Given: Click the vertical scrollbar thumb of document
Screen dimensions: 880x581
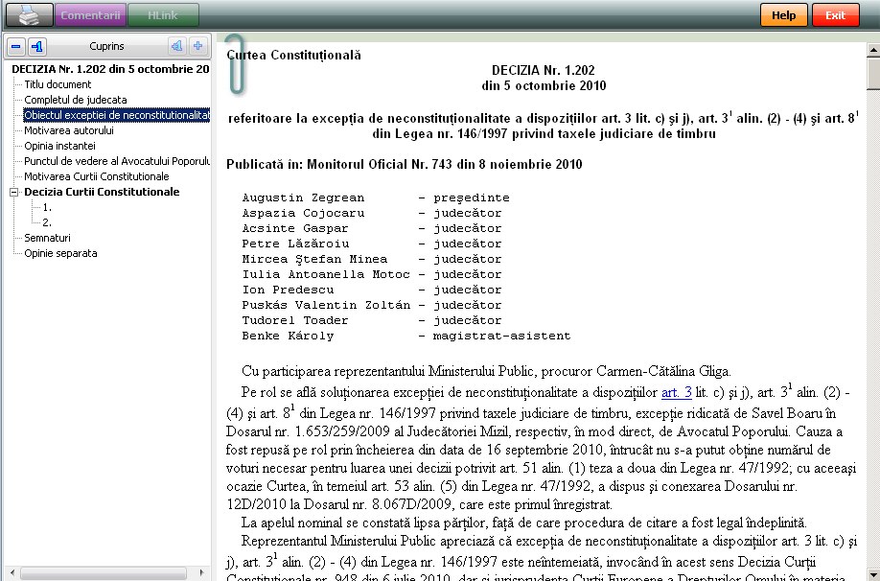Looking at the screenshot, I should 873,74.
